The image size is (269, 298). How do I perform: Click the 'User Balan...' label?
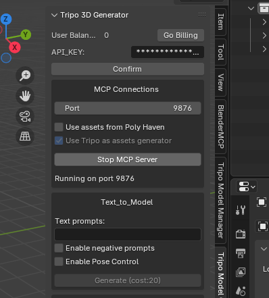pos(74,35)
